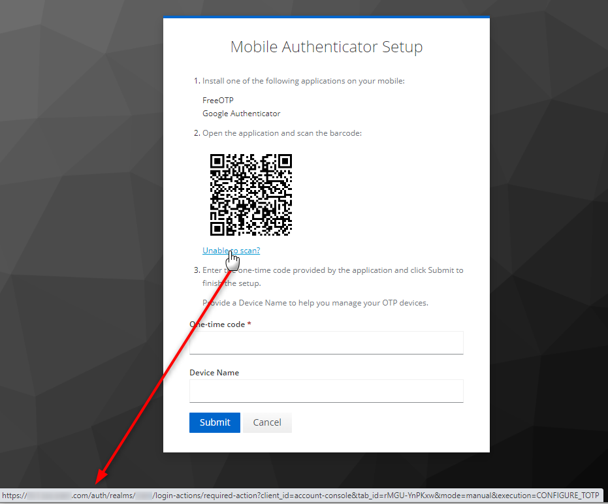Click inside the Device Name field
The height and width of the screenshot is (504, 608).
tap(326, 390)
